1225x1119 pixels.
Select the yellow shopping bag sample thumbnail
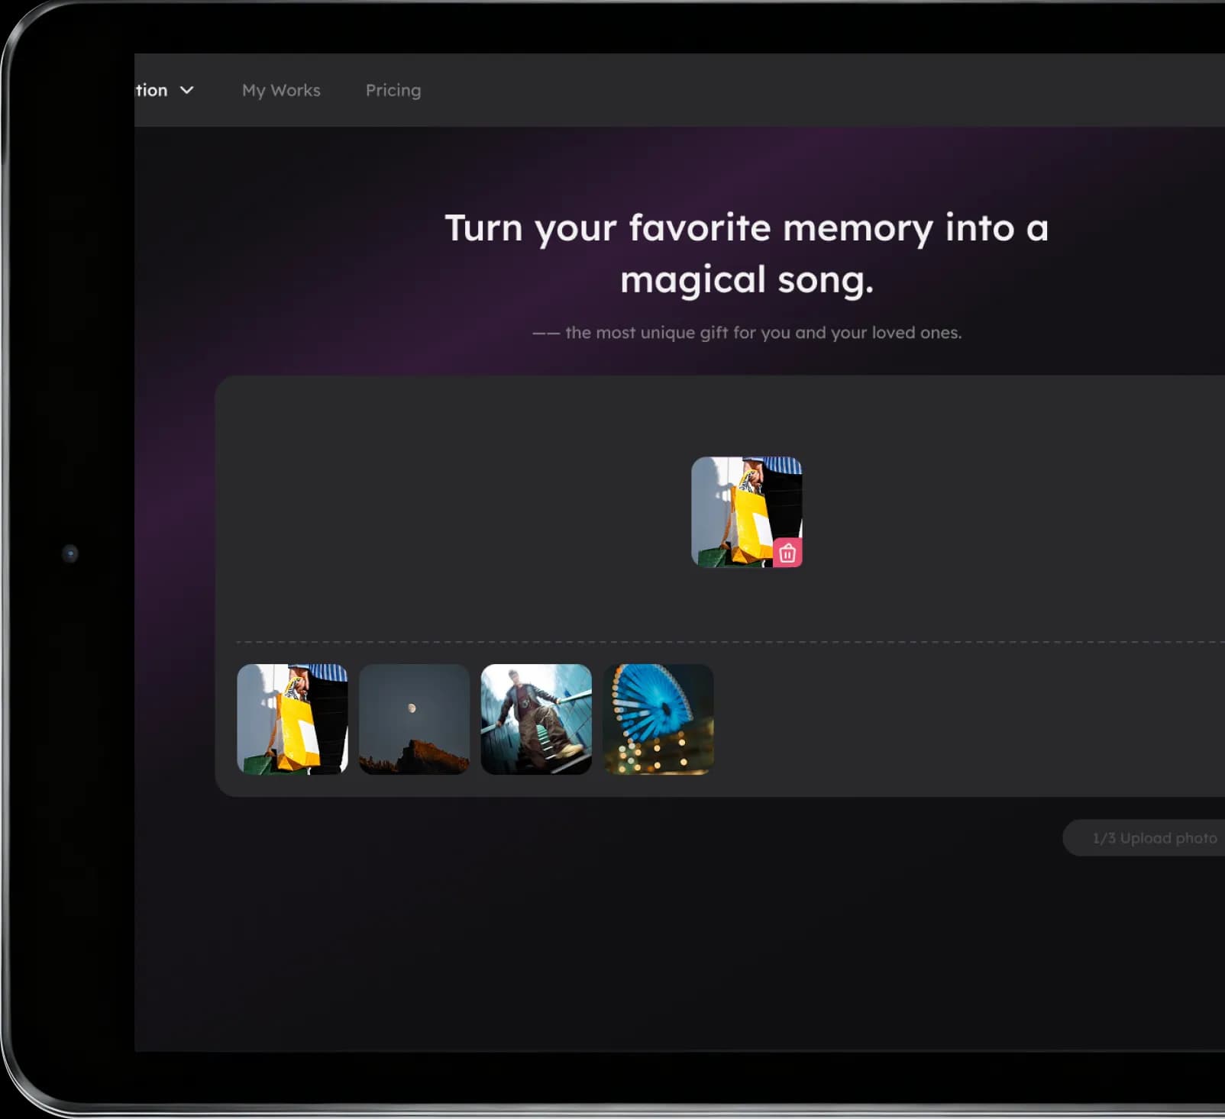coord(293,719)
